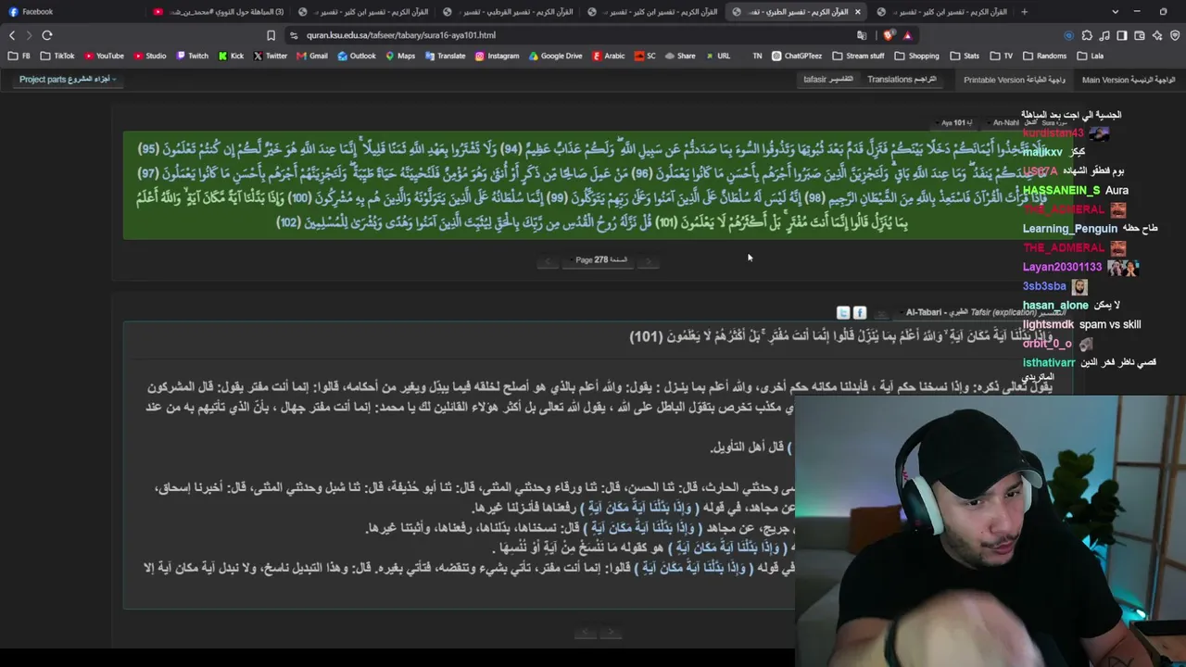Viewport: 1186px width, 667px height.
Task: Open a new browser tab
Action: (x=1024, y=12)
